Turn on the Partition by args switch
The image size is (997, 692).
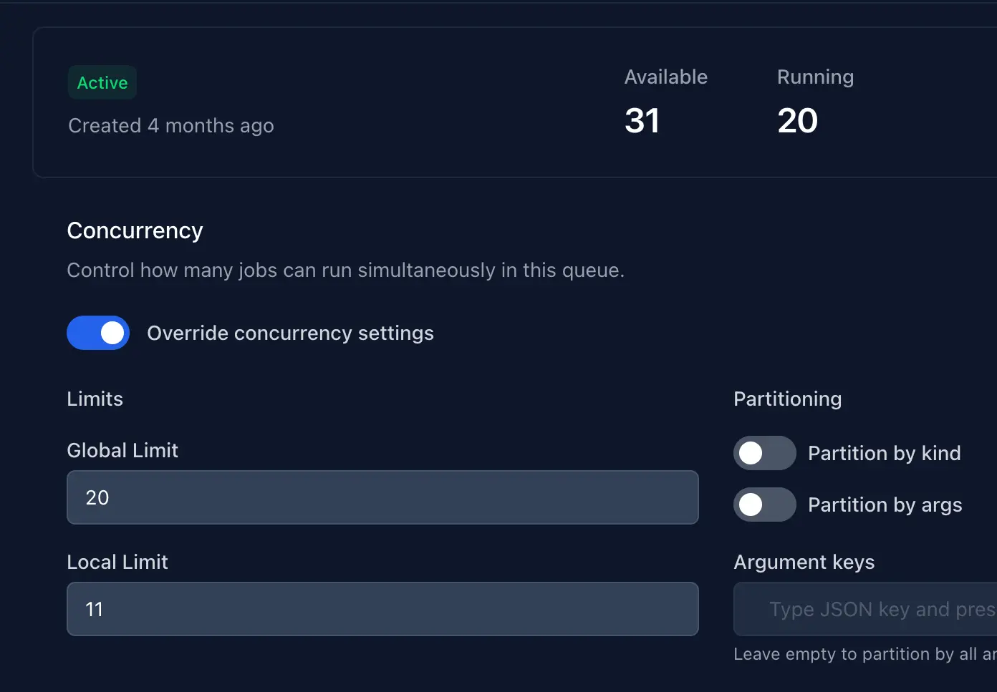(x=764, y=505)
